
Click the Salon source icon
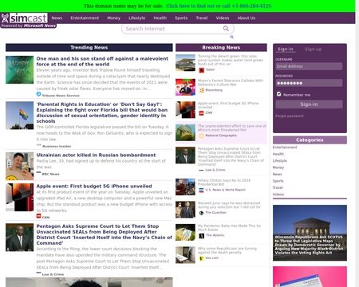(201, 70)
